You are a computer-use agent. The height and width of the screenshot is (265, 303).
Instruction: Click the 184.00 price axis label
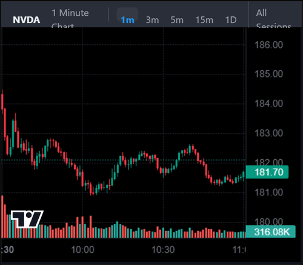point(268,103)
